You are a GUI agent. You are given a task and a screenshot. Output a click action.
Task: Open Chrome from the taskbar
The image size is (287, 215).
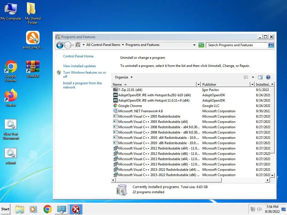[x=48, y=209]
